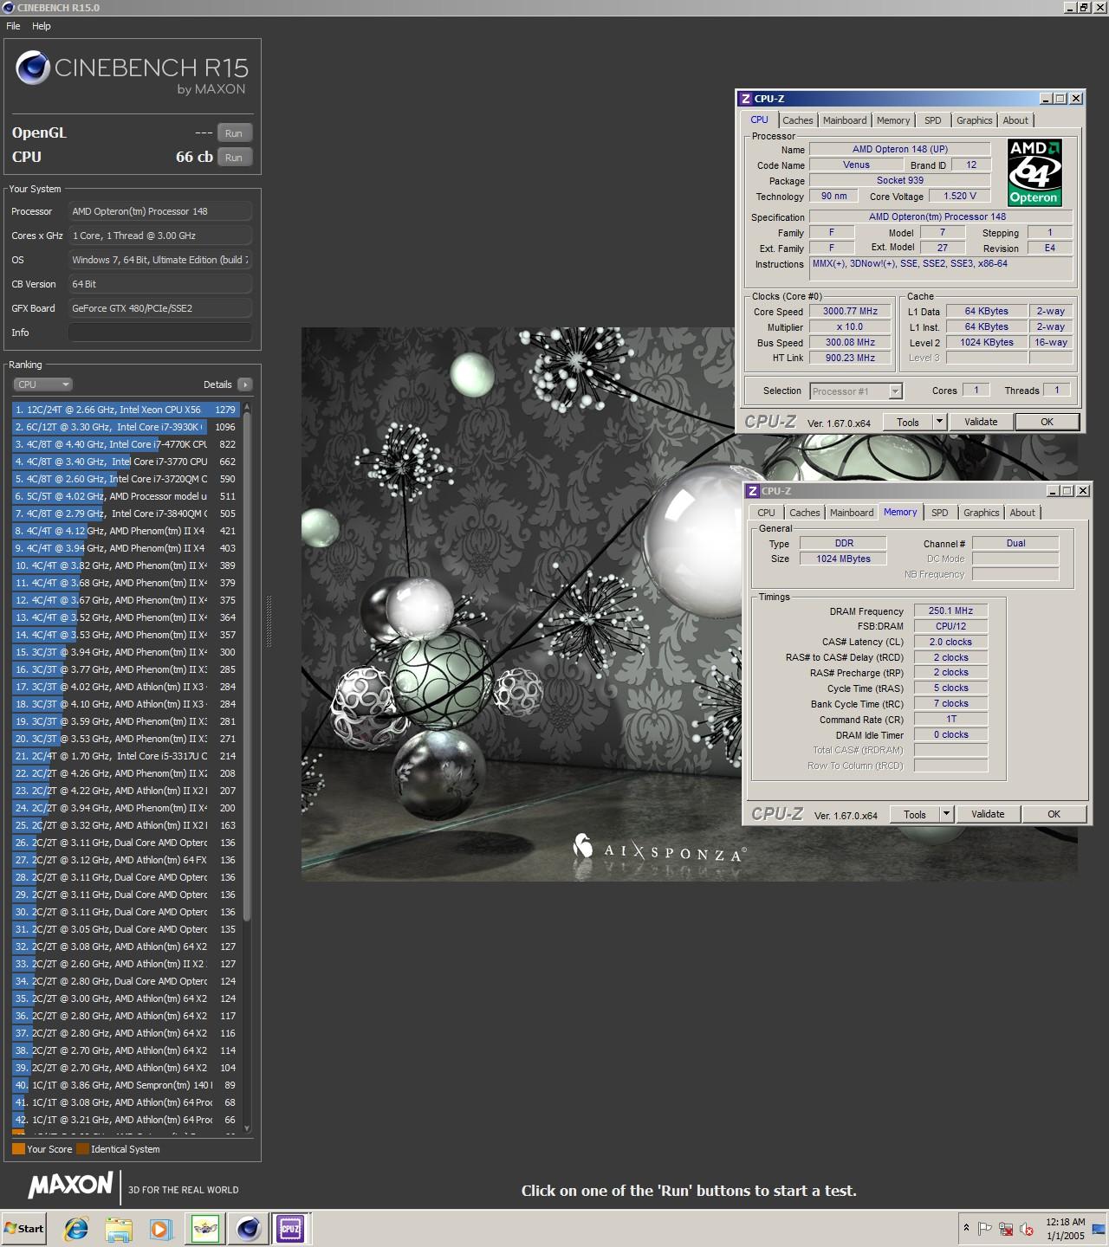This screenshot has width=1109, height=1247.
Task: Click the DRAM Frequency 250.1 MHz value
Action: click(950, 611)
